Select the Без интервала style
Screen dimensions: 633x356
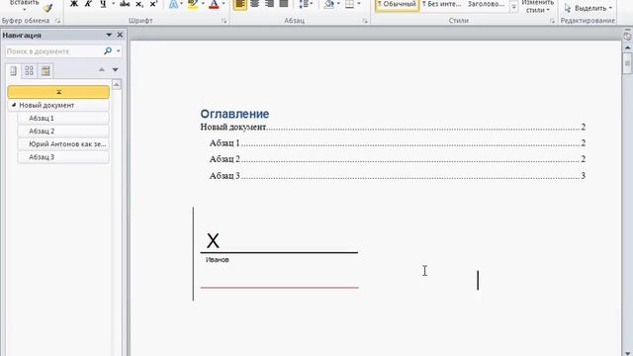click(442, 5)
